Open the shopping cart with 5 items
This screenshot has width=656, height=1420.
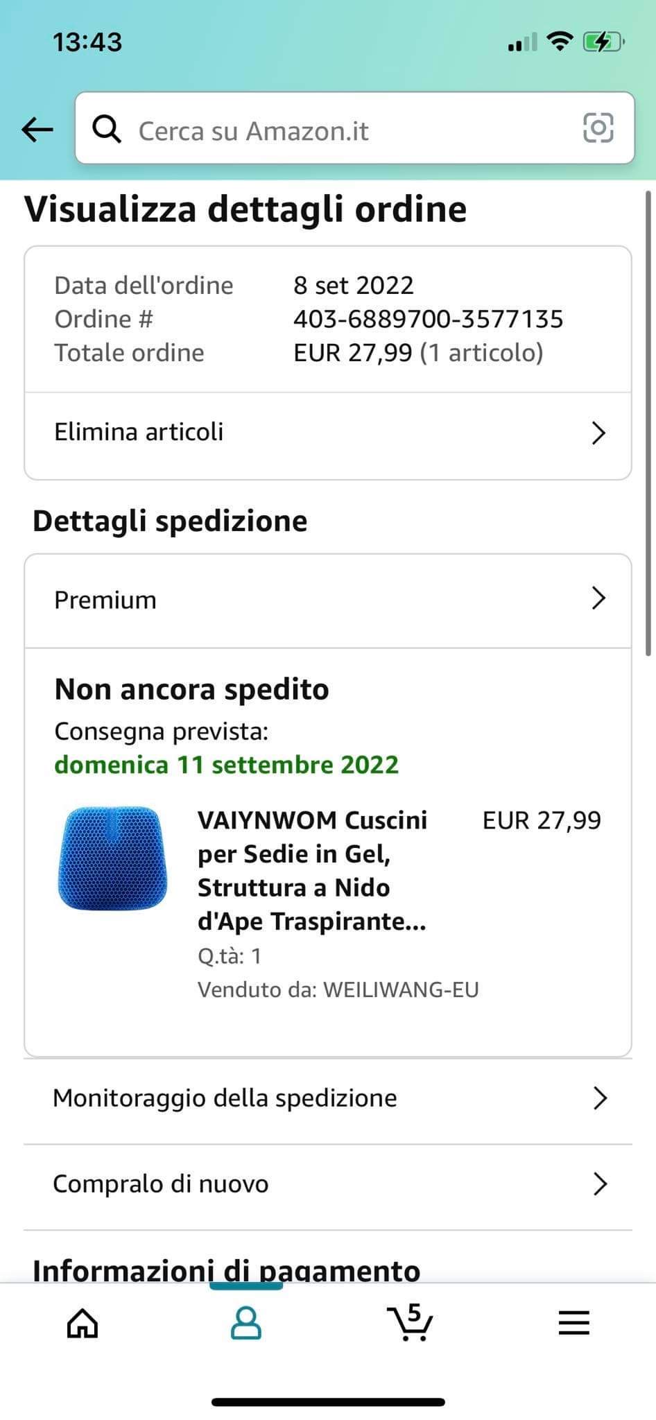pyautogui.click(x=410, y=1322)
